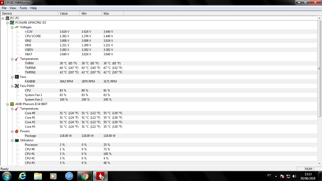Open the Tools menu
Screen dimensions: 322x181
tap(23, 8)
